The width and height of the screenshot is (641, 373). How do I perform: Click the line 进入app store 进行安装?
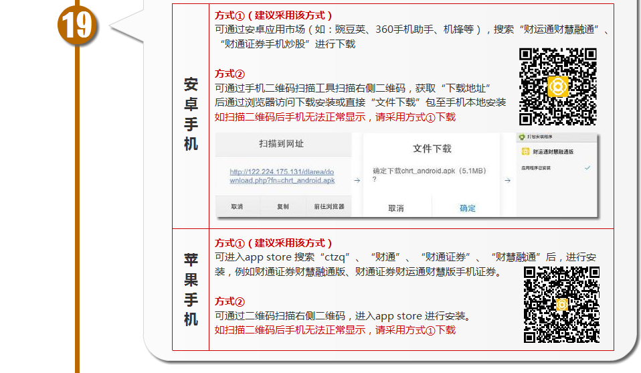click(344, 316)
